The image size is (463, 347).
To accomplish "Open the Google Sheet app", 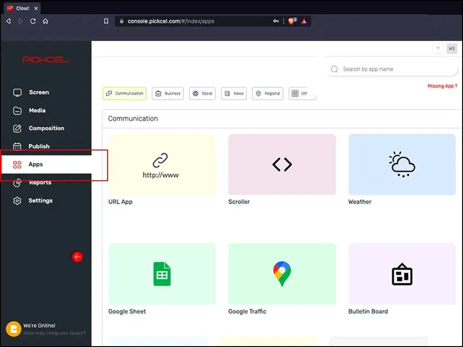I will [162, 273].
